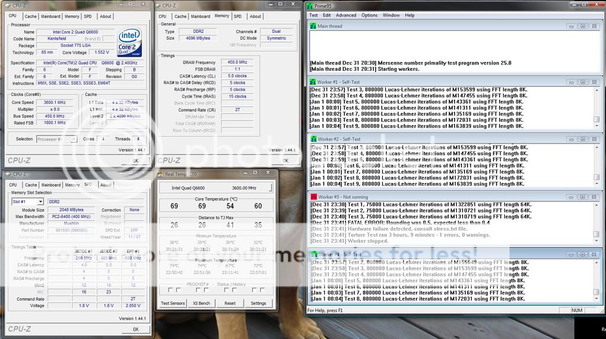This screenshot has width=606, height=339.
Task: Click the Max Bandwidth value PC2-6400 (400 MHz)
Action: 72,217
